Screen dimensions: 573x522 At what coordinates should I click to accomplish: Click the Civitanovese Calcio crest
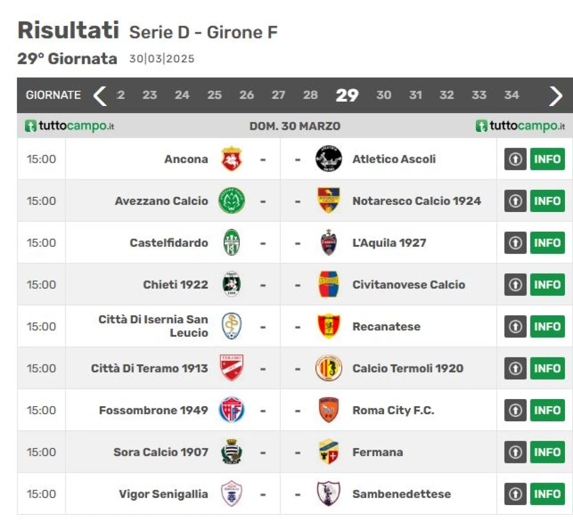click(x=329, y=284)
